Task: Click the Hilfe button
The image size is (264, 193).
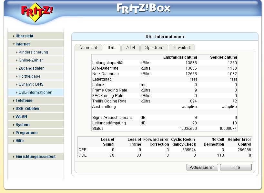Action: pyautogui.click(x=236, y=167)
